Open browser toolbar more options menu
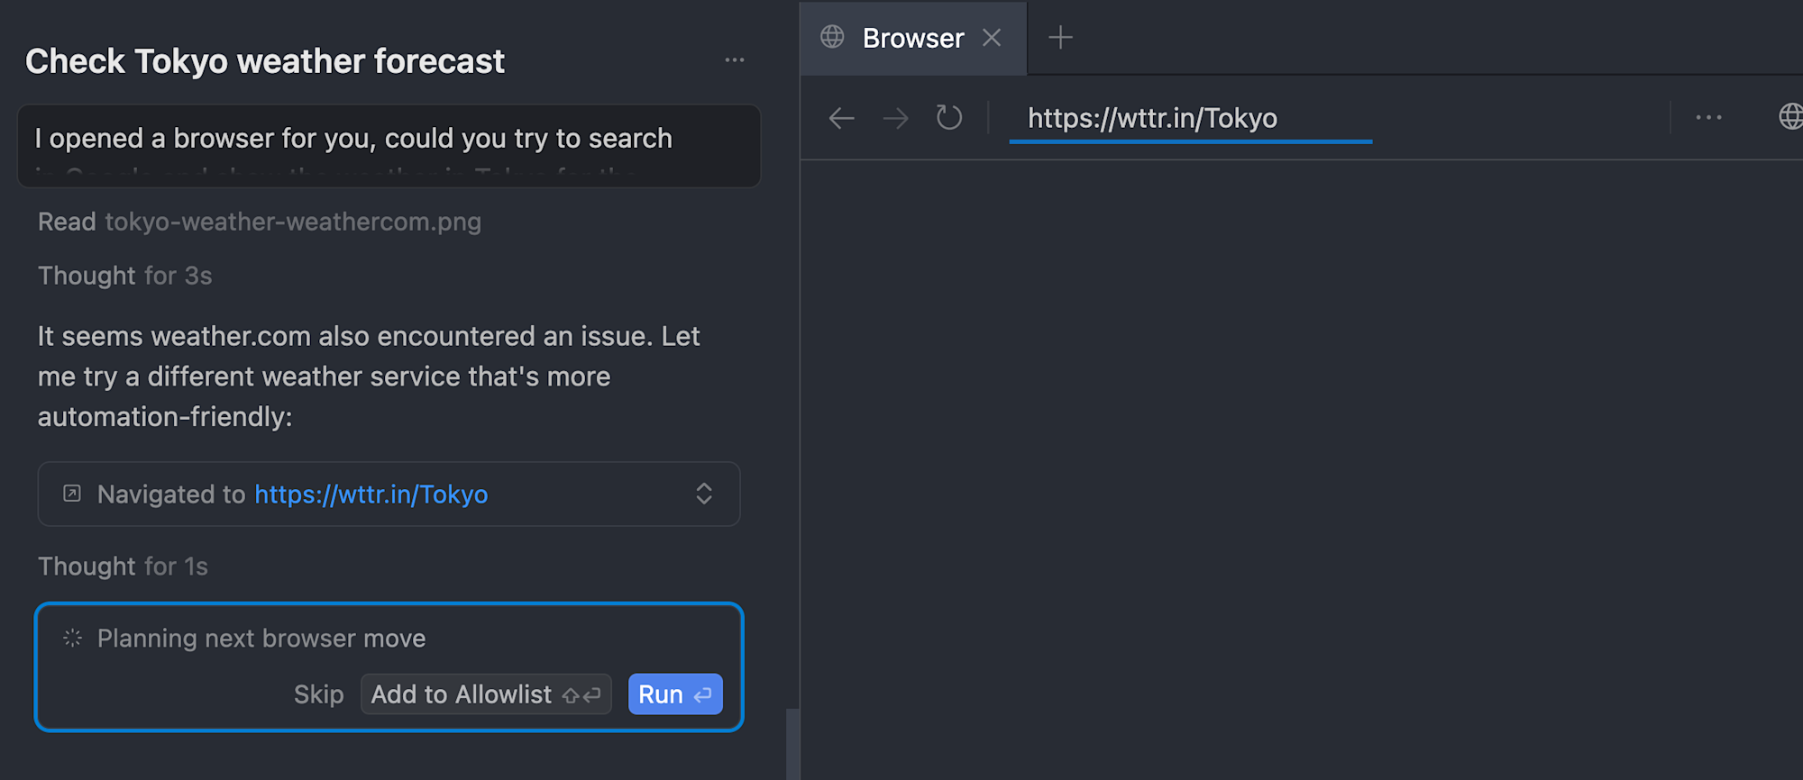The height and width of the screenshot is (780, 1803). point(1708,118)
